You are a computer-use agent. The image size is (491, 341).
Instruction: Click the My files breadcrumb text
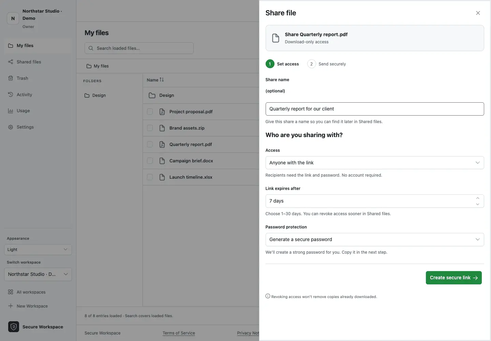[x=101, y=66]
